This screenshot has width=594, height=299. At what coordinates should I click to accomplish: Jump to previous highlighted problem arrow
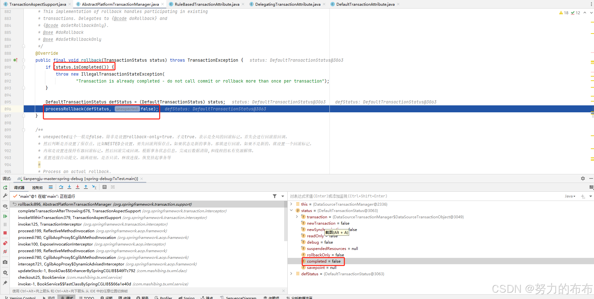(585, 13)
